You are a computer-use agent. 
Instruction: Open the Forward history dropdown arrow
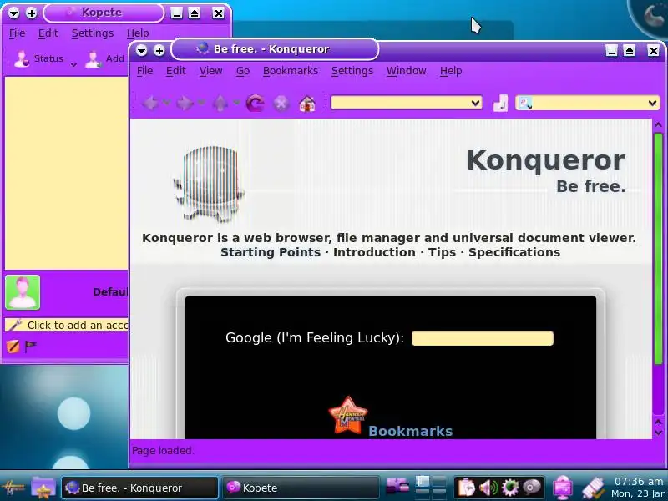(201, 103)
